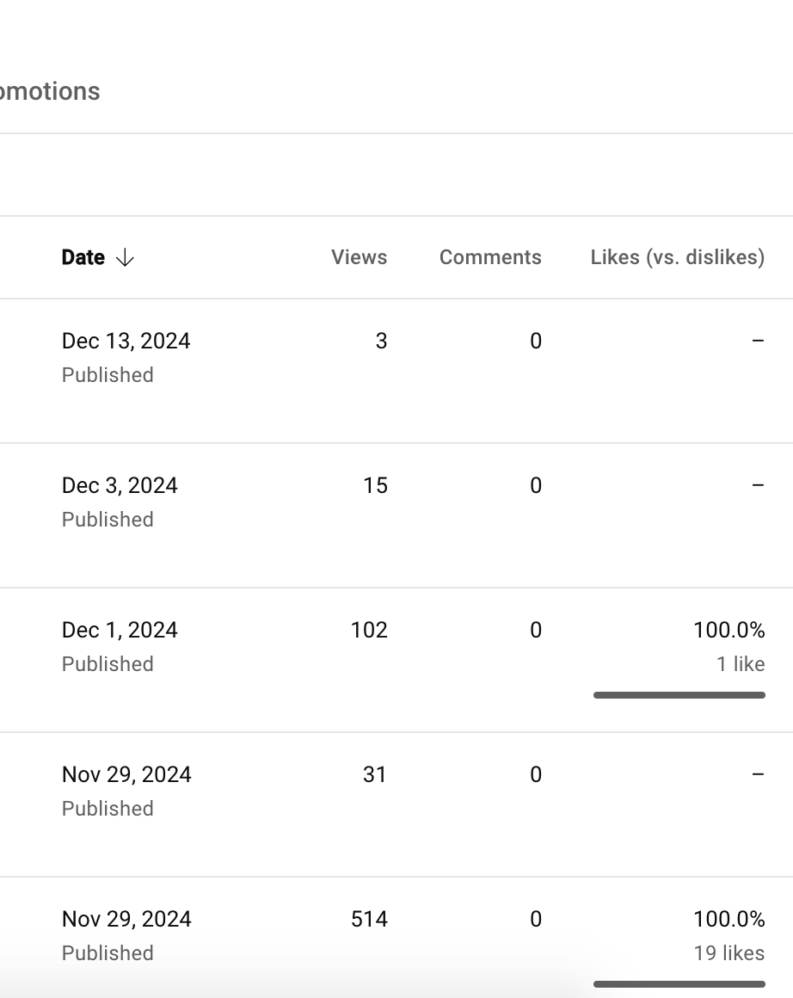
Task: Sort by Date column header
Action: [x=83, y=257]
